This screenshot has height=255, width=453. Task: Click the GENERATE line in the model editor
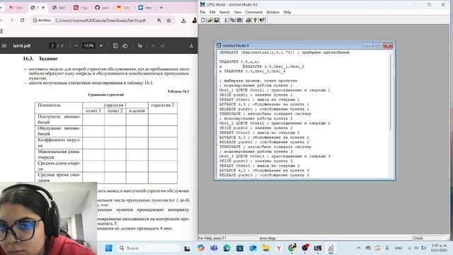pos(285,52)
